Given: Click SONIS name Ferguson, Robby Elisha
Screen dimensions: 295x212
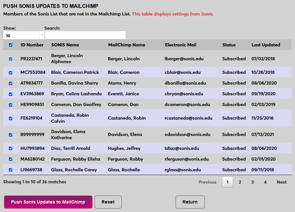Looking at the screenshot, I should pos(76,159).
